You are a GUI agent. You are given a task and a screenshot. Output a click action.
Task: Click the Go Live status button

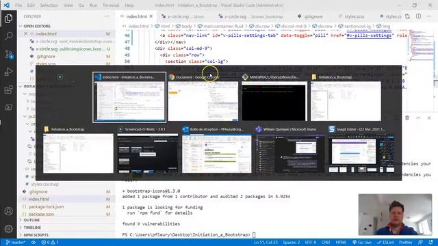[362, 242]
